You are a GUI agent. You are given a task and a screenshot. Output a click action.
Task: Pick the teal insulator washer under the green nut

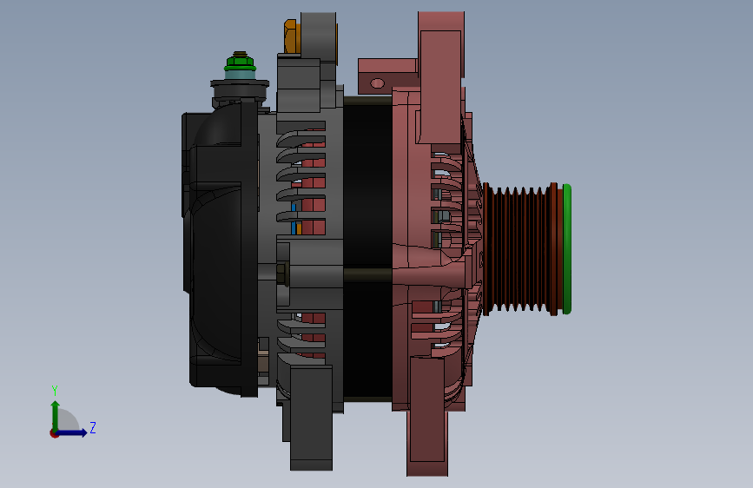[240, 76]
